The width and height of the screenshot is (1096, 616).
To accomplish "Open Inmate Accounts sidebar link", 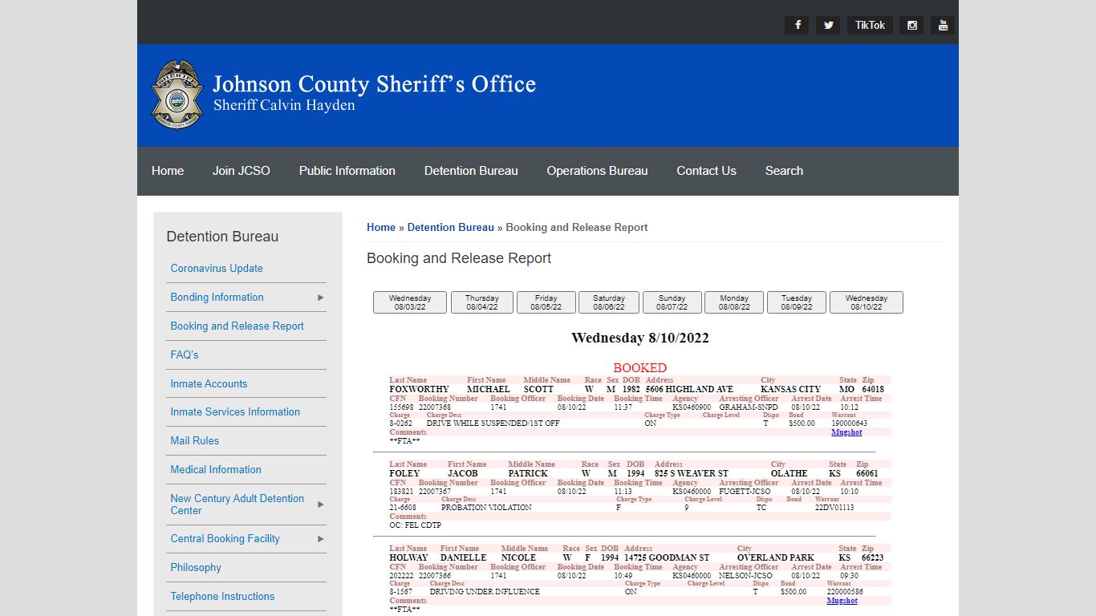I will click(209, 384).
